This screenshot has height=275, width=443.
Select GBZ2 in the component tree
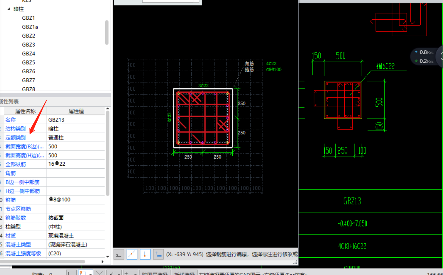coord(28,36)
